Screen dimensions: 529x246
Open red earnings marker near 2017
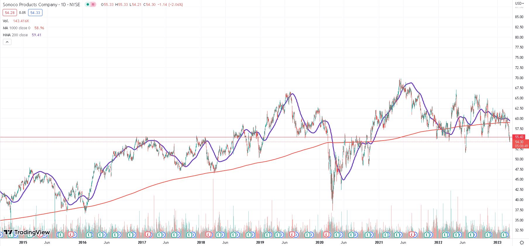coord(148,235)
